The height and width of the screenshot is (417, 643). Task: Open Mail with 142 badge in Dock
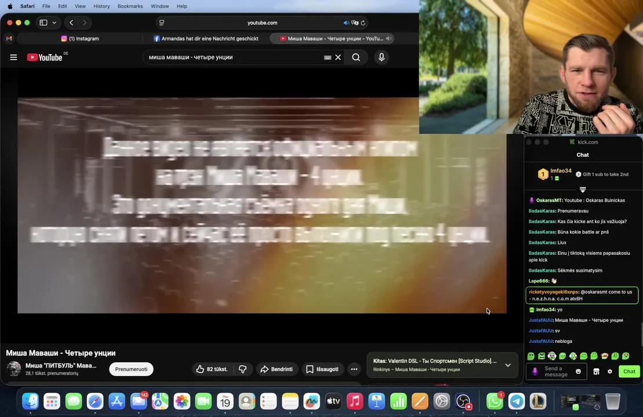(x=139, y=401)
